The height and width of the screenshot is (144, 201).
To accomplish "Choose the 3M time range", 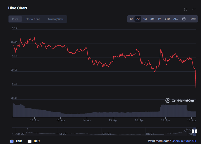I will coord(152,19).
